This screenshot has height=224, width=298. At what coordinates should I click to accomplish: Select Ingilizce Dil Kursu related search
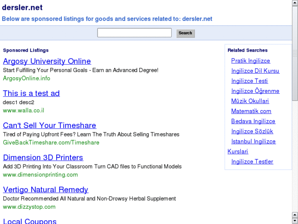point(255,71)
